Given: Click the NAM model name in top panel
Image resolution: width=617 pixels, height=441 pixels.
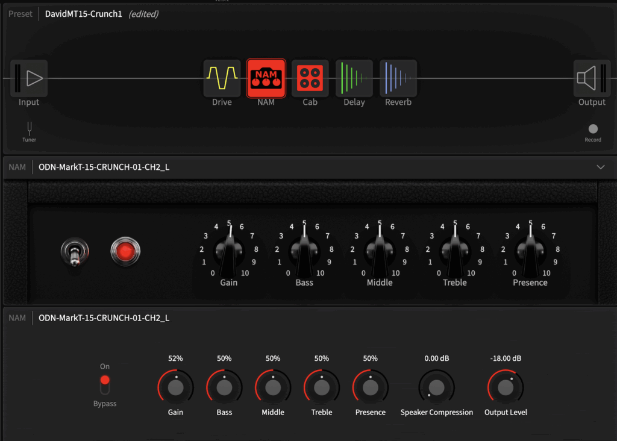Looking at the screenshot, I should coord(104,167).
